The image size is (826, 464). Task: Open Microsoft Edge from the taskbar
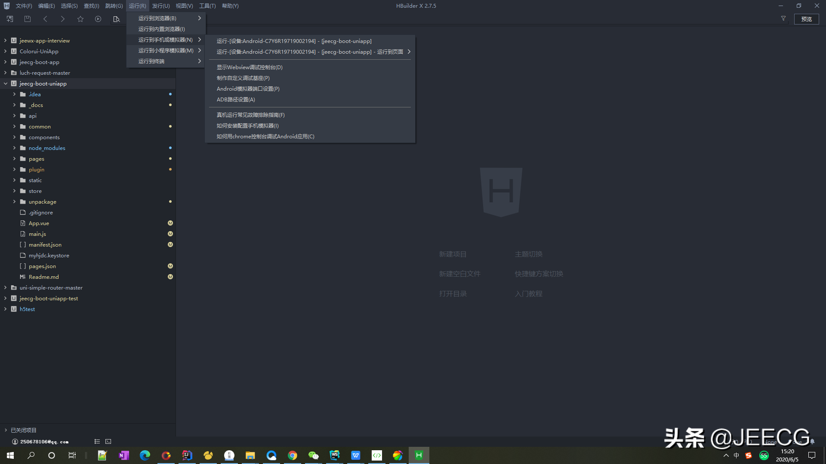[x=145, y=455]
